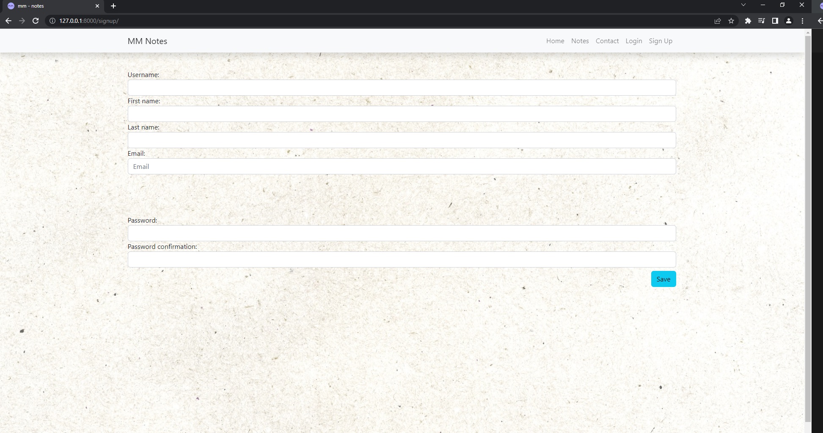
Task: Click the browser forward arrow
Action: coord(22,21)
